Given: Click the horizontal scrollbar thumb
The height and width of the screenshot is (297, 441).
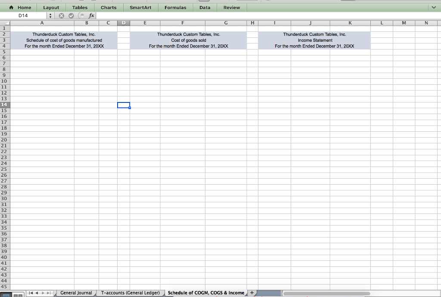Looking at the screenshot, I should (x=326, y=294).
